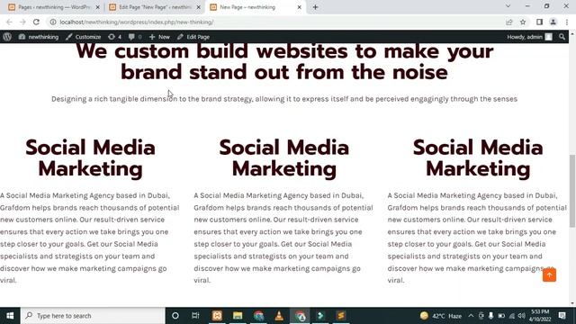
Task: Close the New Page – newthinking tab
Action: point(299,7)
